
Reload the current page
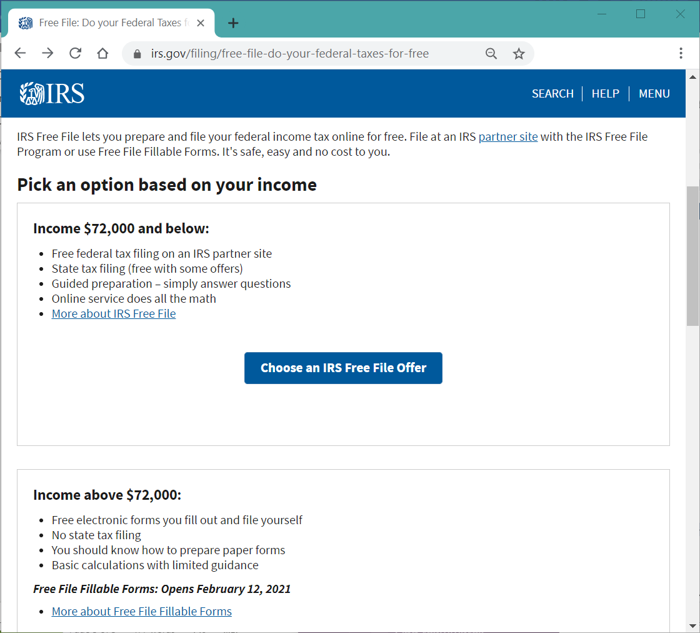point(75,54)
